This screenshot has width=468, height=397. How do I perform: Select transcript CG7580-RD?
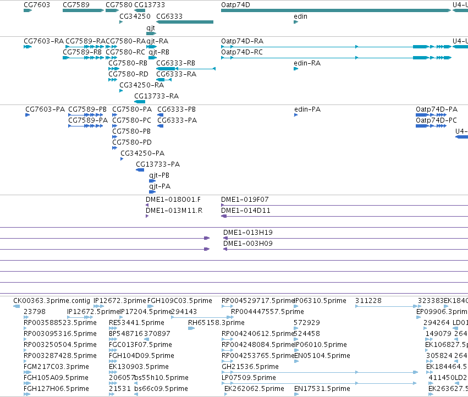pos(128,74)
